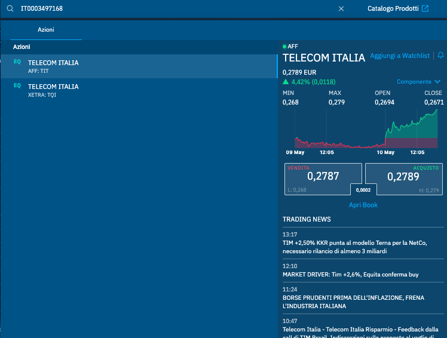447x338 pixels.
Task: Click in the ISIN search input field
Action: [173, 9]
